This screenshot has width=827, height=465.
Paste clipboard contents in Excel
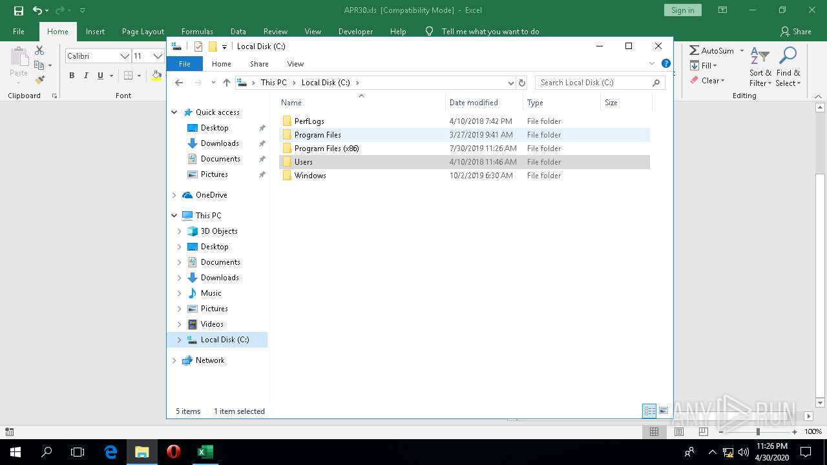(x=19, y=61)
